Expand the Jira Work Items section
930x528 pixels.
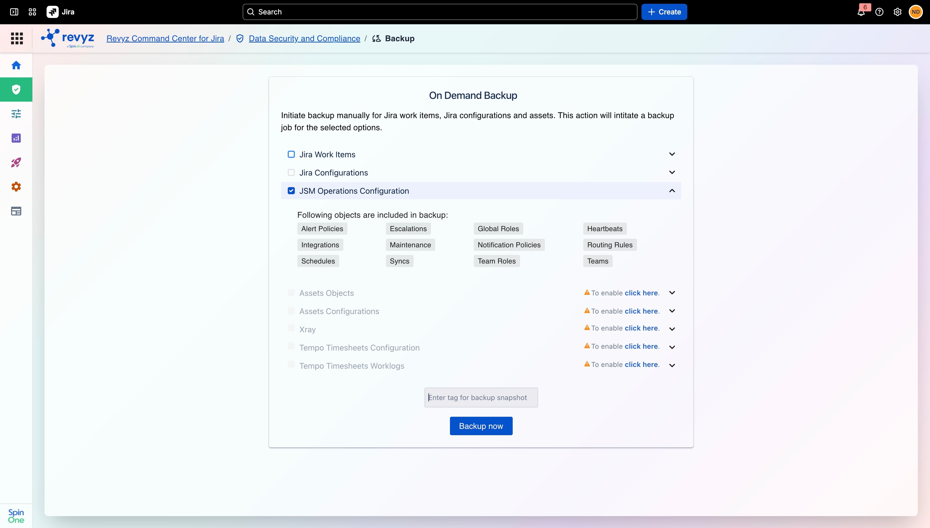click(672, 154)
